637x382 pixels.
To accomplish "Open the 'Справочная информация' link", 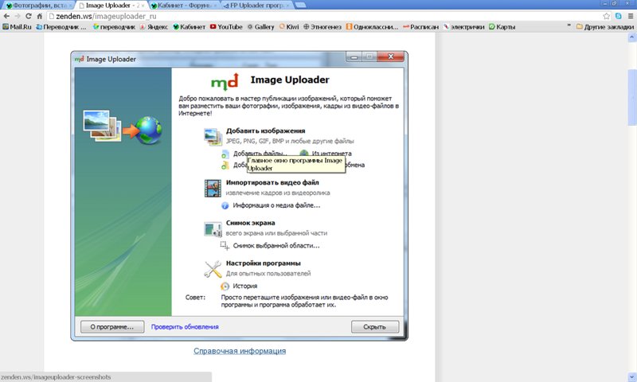I will tap(240, 351).
